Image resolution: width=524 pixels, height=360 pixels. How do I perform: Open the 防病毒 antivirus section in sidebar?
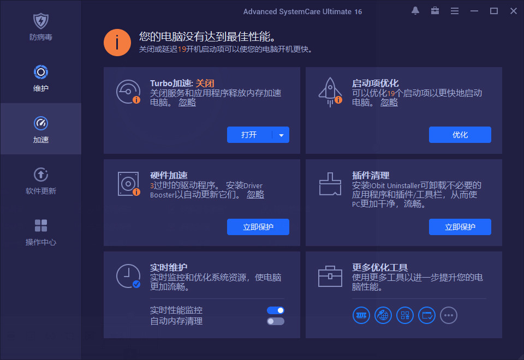tap(40, 25)
